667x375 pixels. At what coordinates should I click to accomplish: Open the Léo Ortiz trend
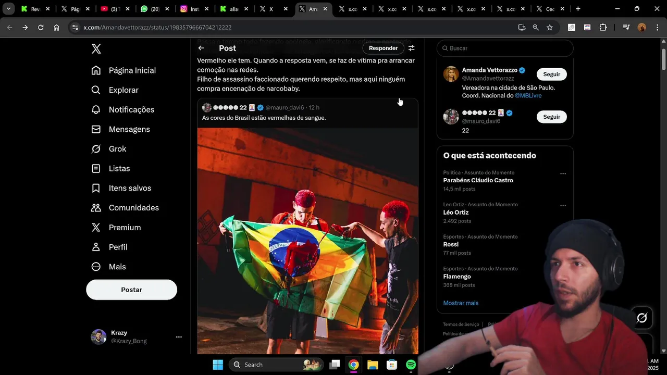point(456,213)
